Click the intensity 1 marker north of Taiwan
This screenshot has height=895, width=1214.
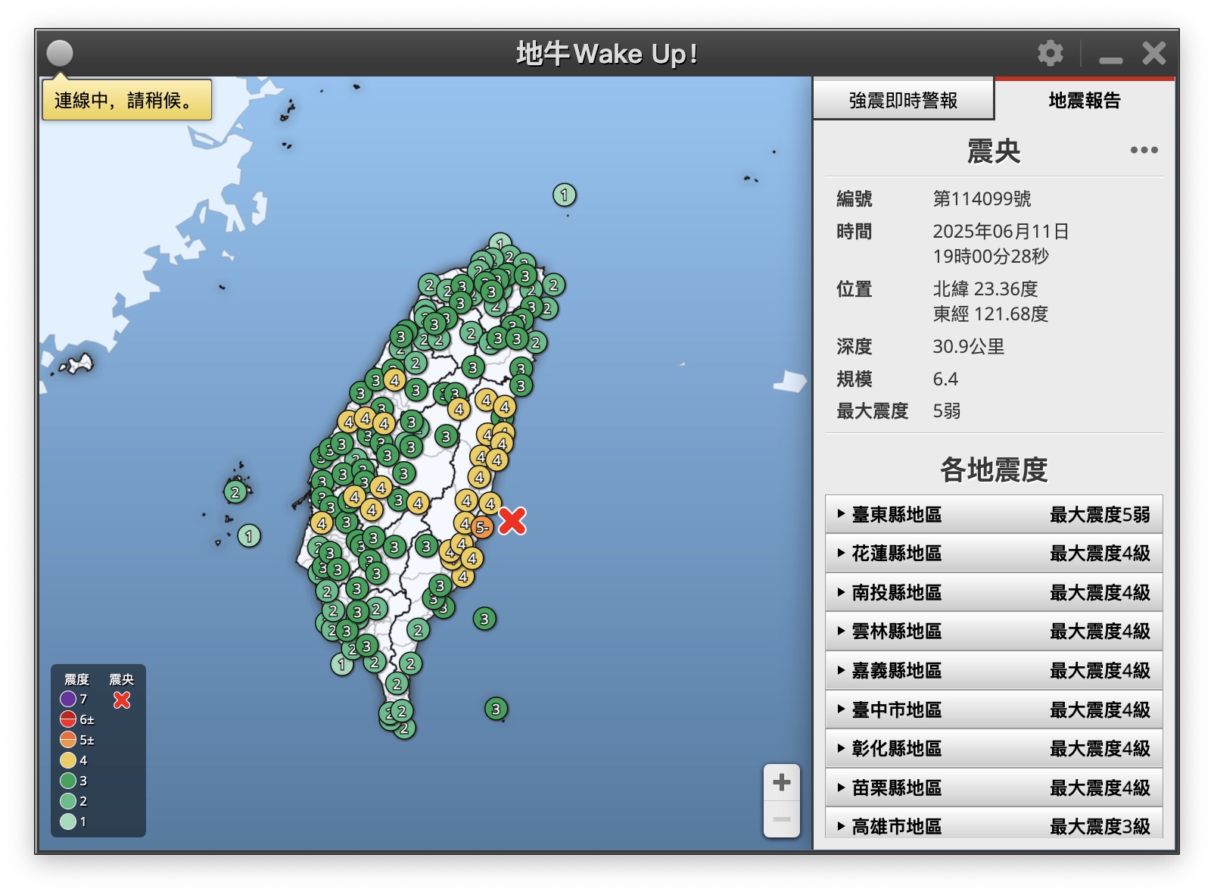point(565,195)
